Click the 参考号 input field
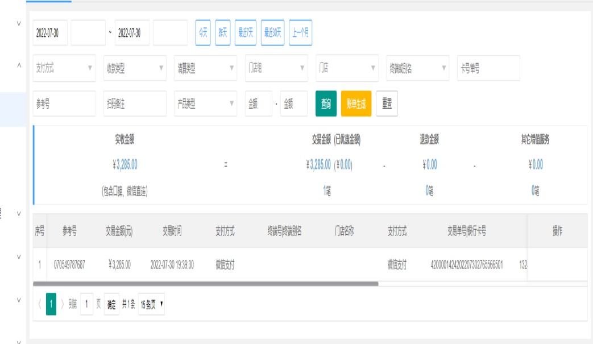The image size is (593, 344). click(x=64, y=103)
